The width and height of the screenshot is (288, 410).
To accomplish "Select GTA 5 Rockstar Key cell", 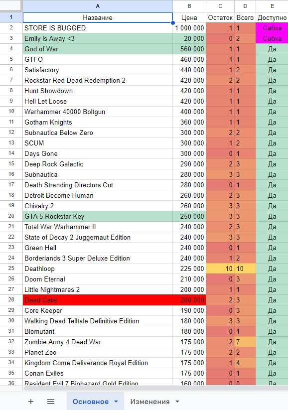I will 98,216.
